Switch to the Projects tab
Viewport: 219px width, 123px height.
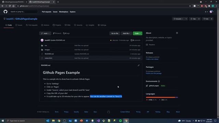coord(57,25)
